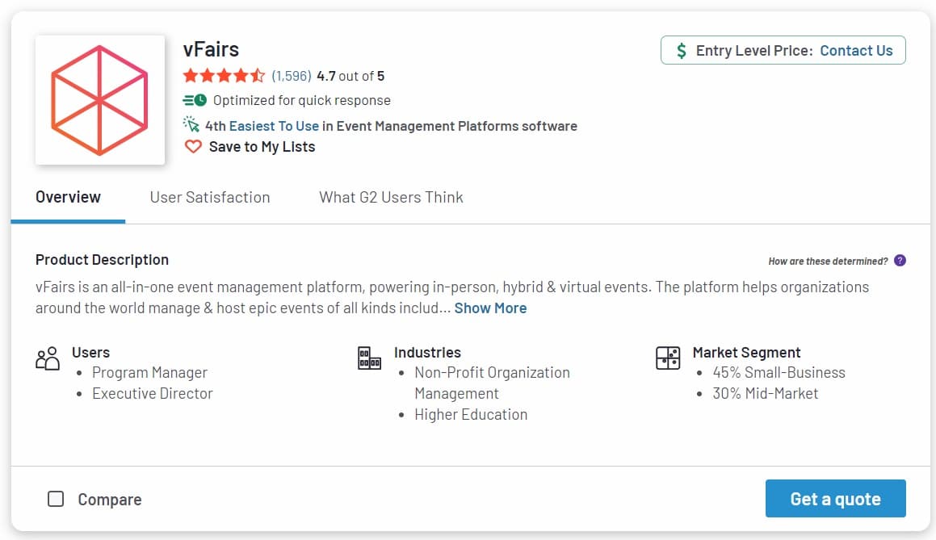Select Non-Profit Organization Management industry

point(493,383)
